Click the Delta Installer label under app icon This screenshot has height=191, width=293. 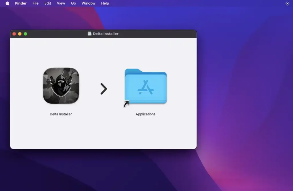coord(61,114)
